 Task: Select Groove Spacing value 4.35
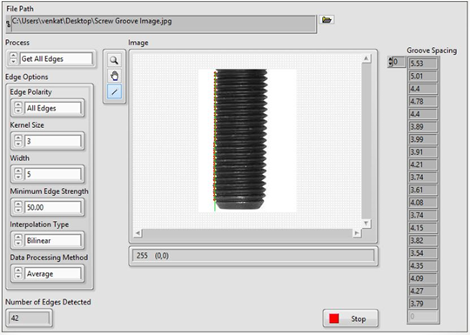pyautogui.click(x=423, y=265)
